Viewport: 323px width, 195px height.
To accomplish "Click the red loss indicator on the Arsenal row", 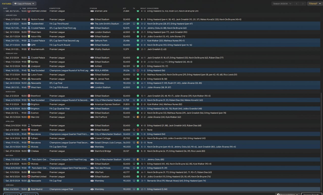I will pos(138,130).
